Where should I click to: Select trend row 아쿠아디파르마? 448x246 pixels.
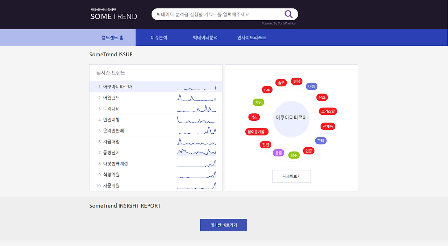pyautogui.click(x=156, y=87)
